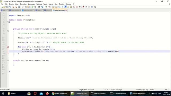Select the StringDemo.java tab
Screen dimensions: 171x96
click(60, 10)
